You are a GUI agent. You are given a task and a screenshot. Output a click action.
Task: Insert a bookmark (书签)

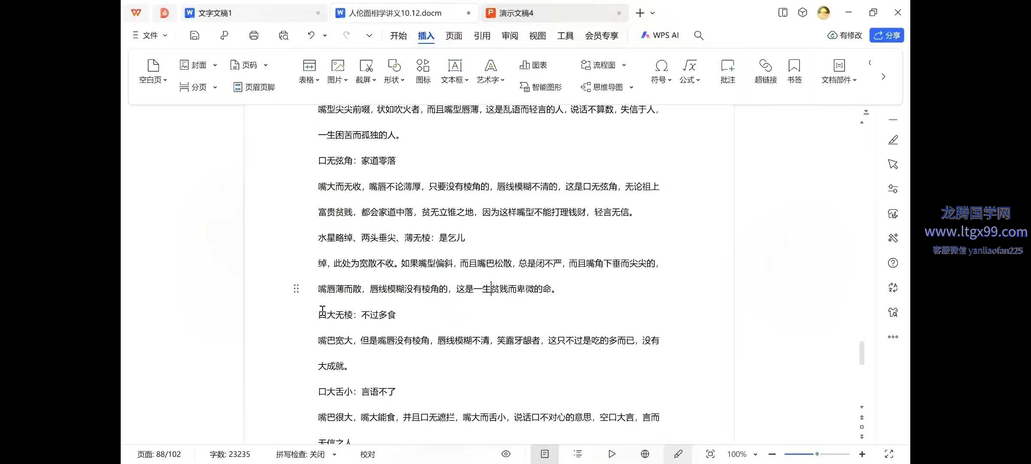point(794,71)
